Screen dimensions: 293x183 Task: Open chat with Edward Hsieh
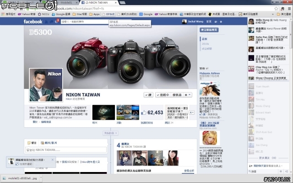pyautogui.click(x=268, y=113)
